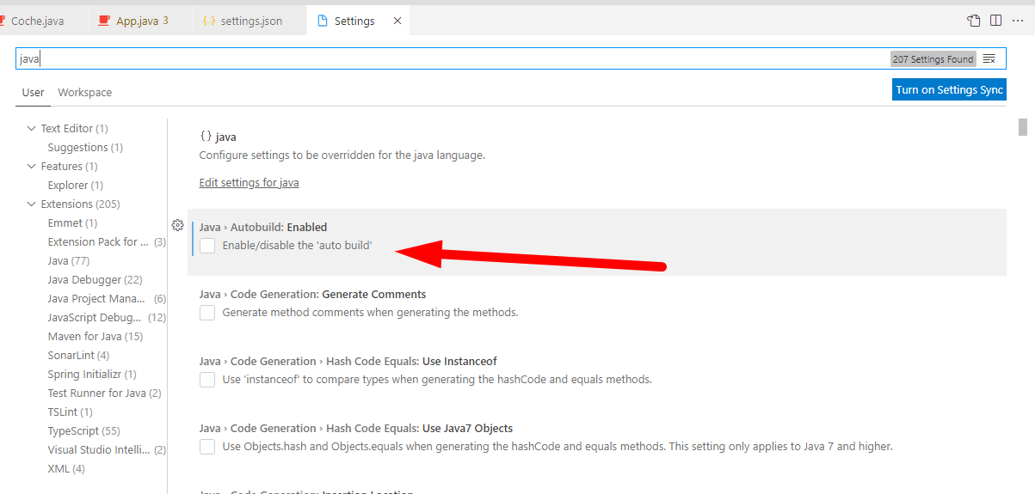Close the Settings tab with the X
This screenshot has height=494, width=1035.
pos(397,21)
